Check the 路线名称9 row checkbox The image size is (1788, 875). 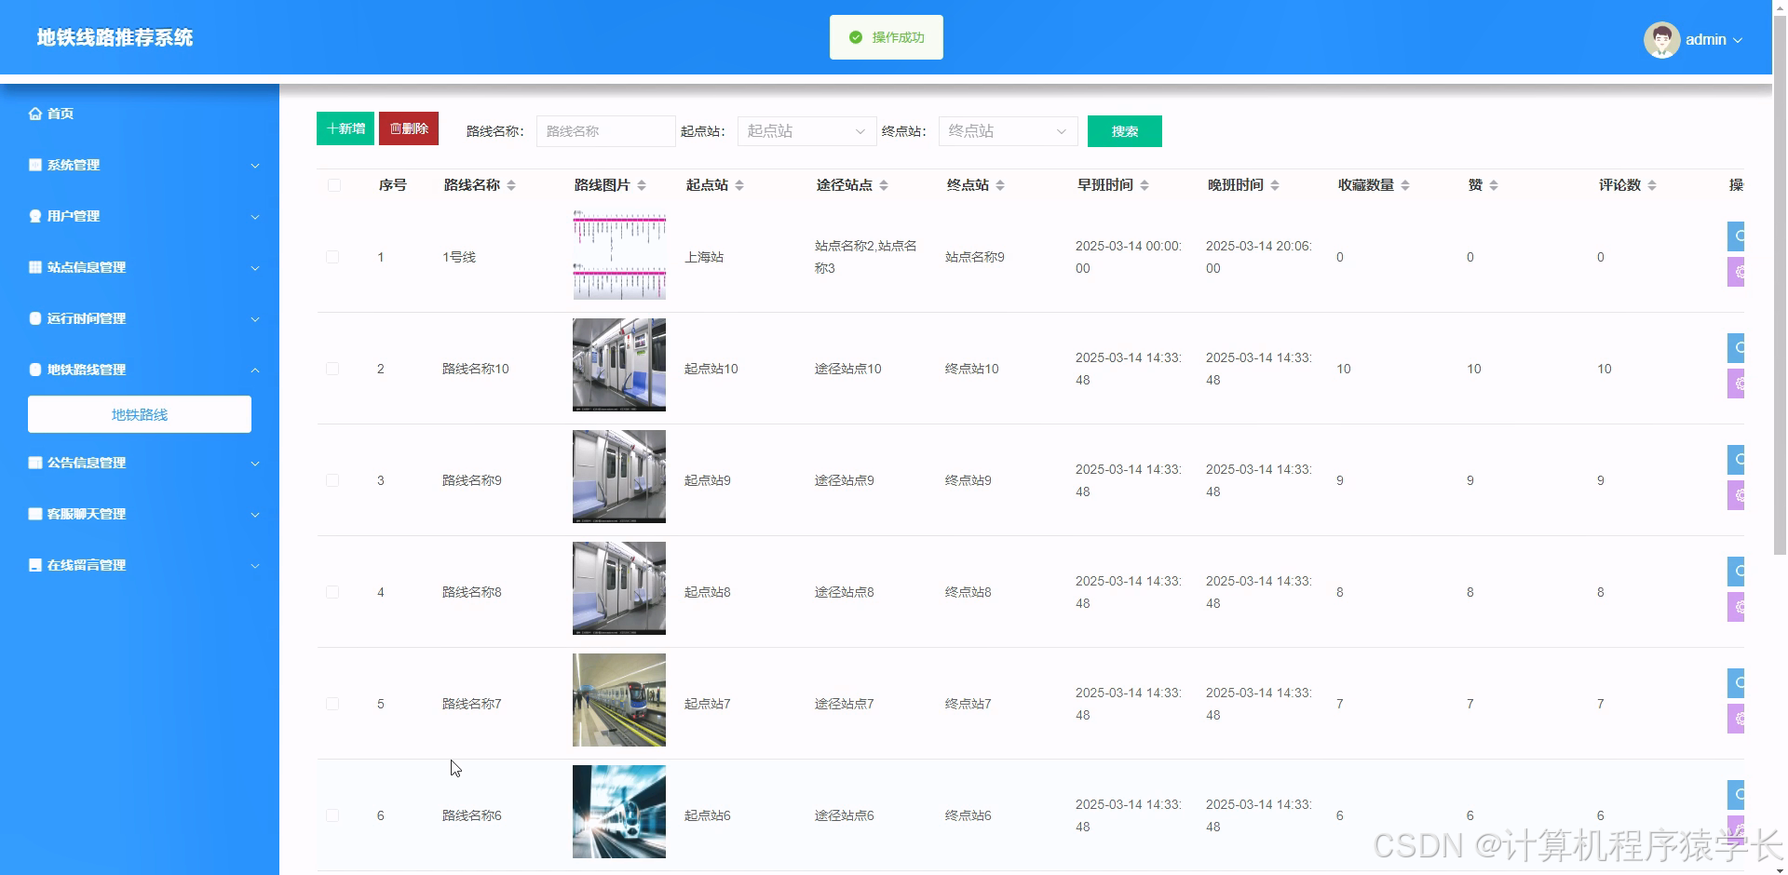coord(332,480)
